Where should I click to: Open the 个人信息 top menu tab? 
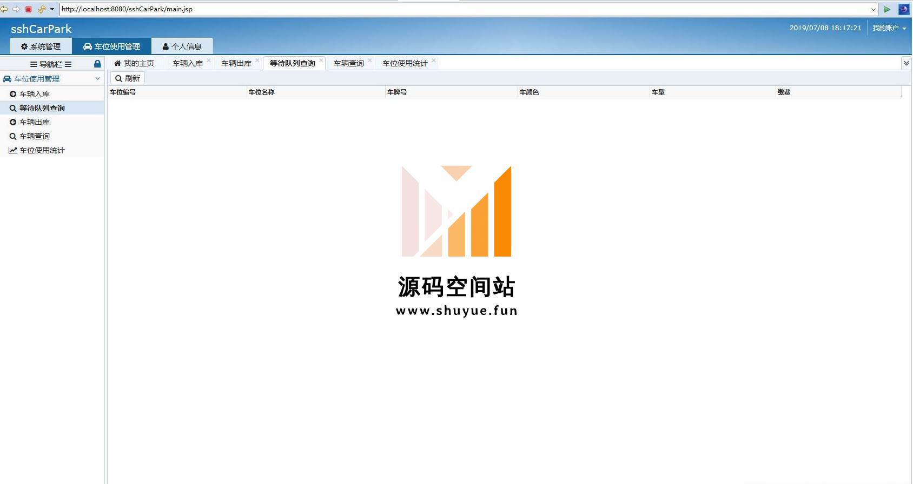click(x=182, y=46)
